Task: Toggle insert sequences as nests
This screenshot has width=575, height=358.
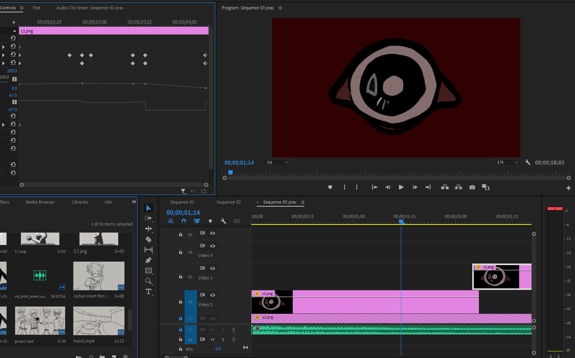Action: click(x=171, y=221)
